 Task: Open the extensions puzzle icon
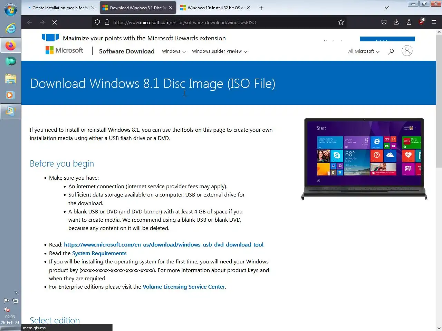[409, 22]
